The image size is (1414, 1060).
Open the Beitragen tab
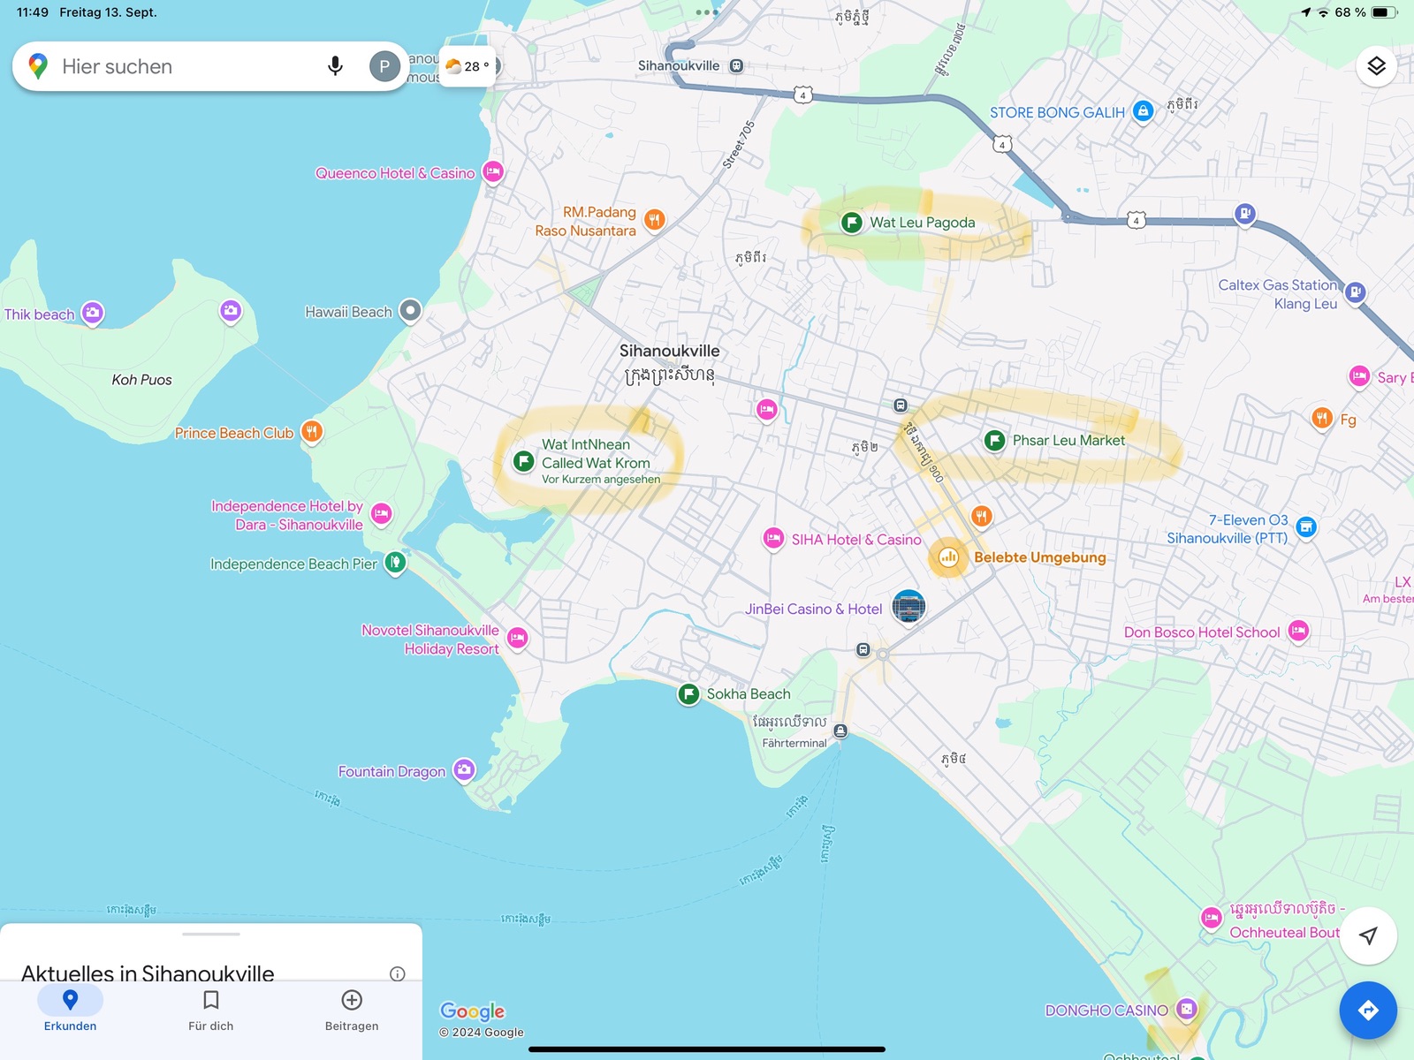(x=352, y=1009)
